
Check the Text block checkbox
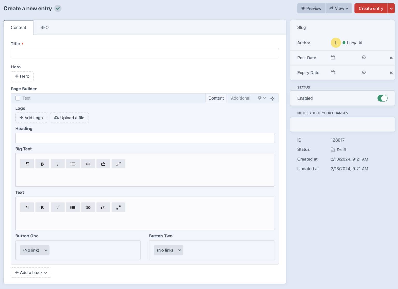18,98
